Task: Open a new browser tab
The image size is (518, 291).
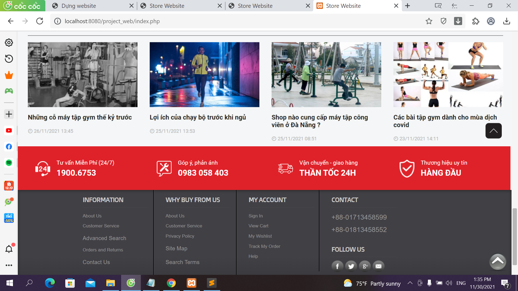Action: point(408,6)
